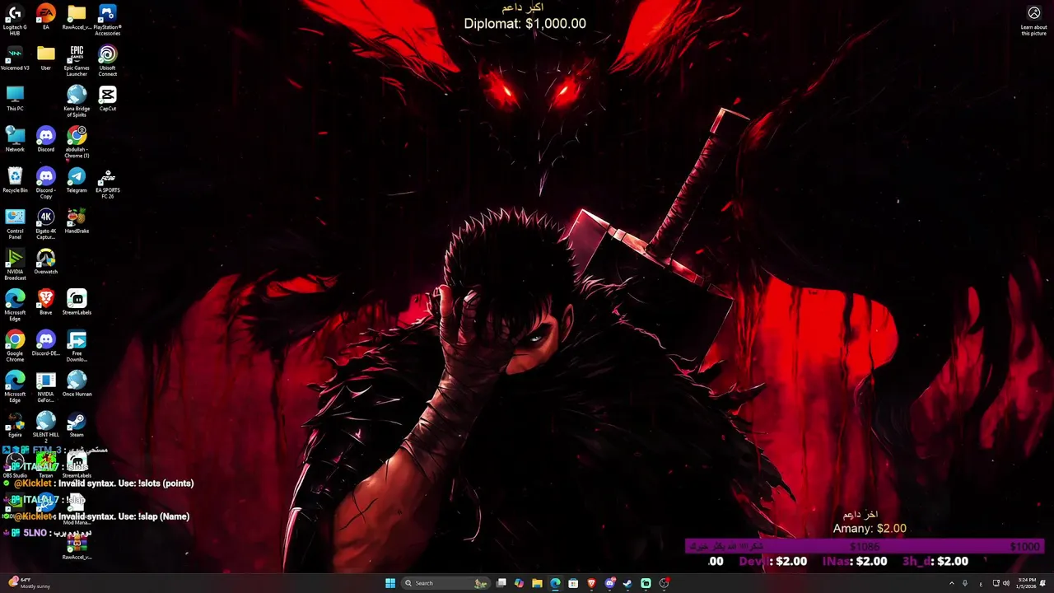
Task: Switch to Discord on the taskbar
Action: (609, 583)
